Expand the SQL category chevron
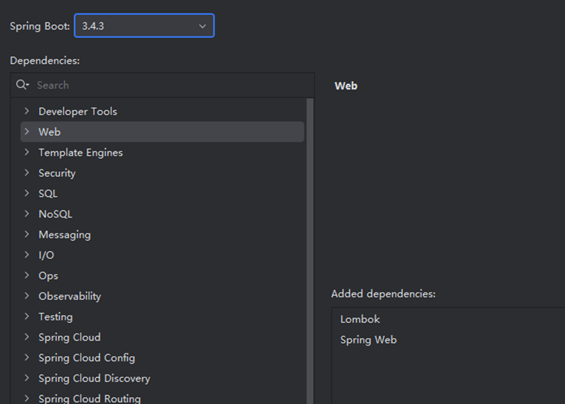 coord(27,194)
